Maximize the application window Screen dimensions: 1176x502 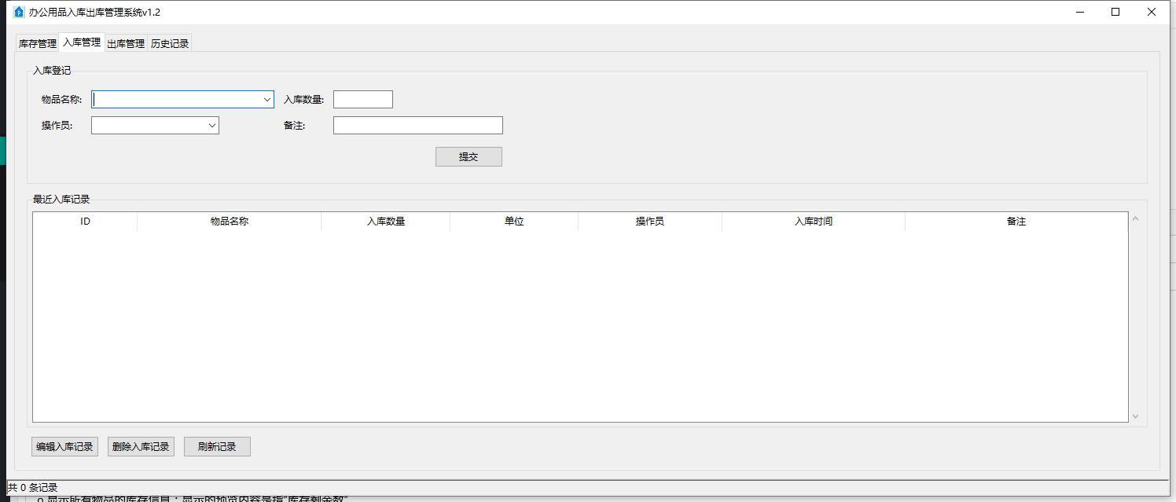pos(1115,12)
